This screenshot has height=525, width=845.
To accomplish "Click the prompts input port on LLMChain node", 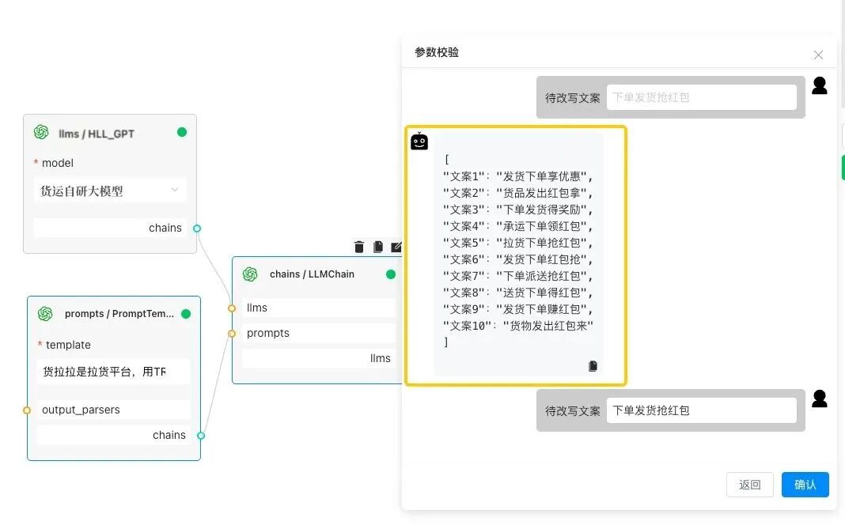I will click(x=232, y=334).
